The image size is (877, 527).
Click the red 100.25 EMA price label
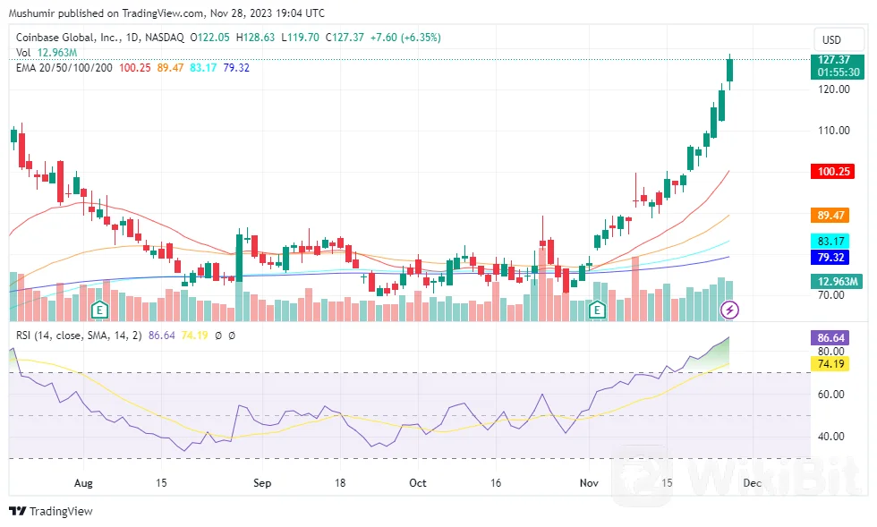coord(832,171)
